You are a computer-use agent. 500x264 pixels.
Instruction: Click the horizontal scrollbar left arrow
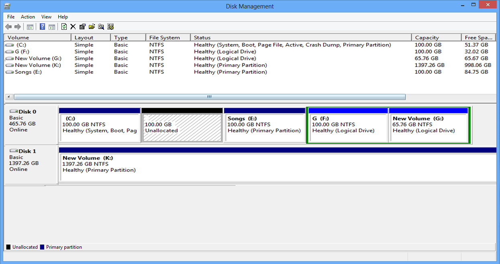coord(8,97)
